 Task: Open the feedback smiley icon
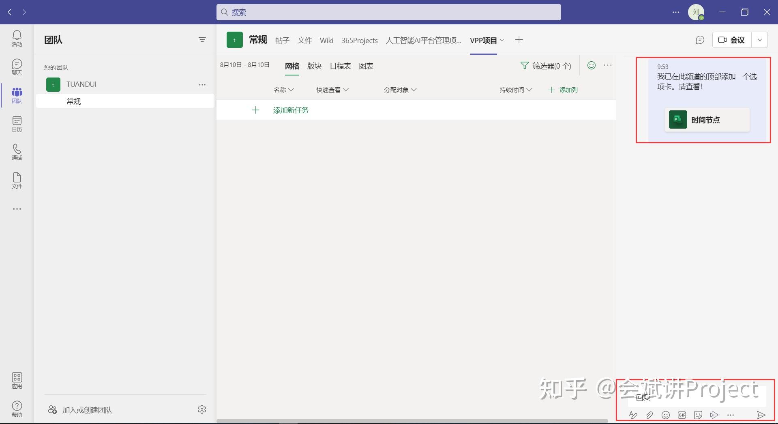[x=592, y=65]
